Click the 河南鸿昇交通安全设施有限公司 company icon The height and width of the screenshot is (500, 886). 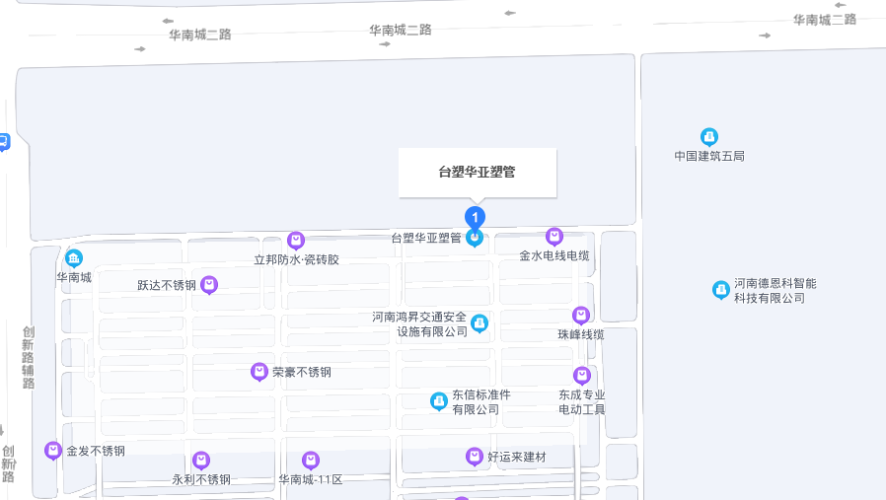pyautogui.click(x=480, y=323)
